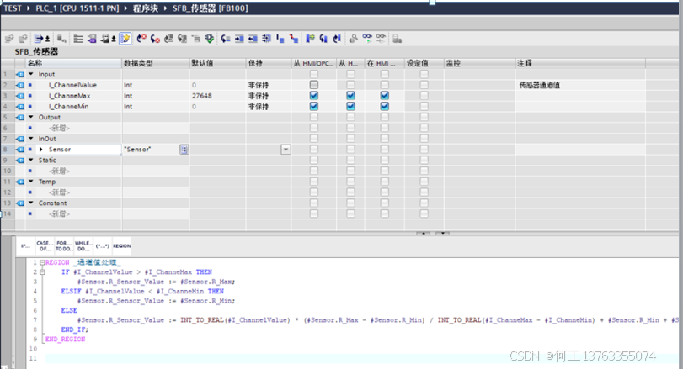Click the glasses icon with green play arrow

pyautogui.click(x=367, y=39)
